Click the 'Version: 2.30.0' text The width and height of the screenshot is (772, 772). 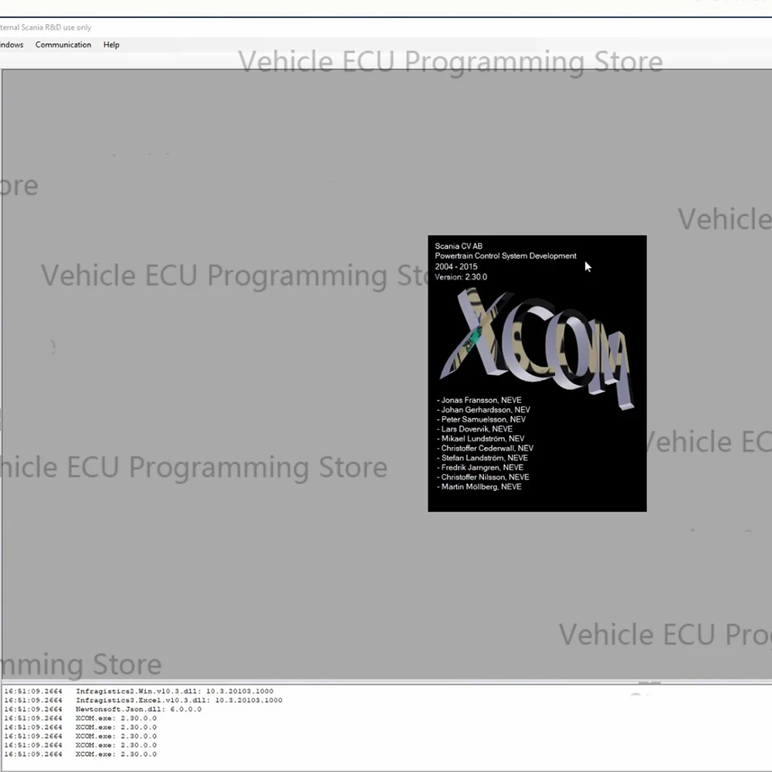(x=461, y=276)
